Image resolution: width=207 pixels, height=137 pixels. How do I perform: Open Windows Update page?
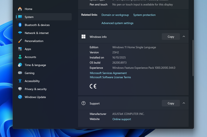[44, 97]
